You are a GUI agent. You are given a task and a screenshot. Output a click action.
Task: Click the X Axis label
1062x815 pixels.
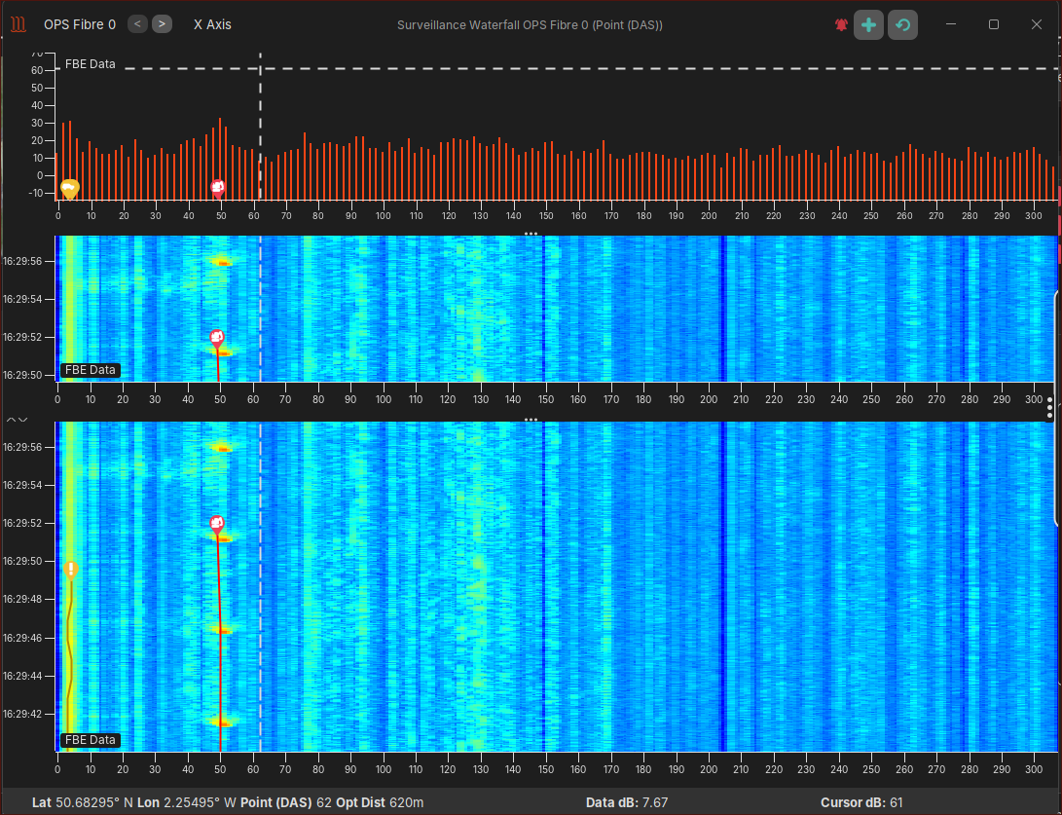point(212,24)
